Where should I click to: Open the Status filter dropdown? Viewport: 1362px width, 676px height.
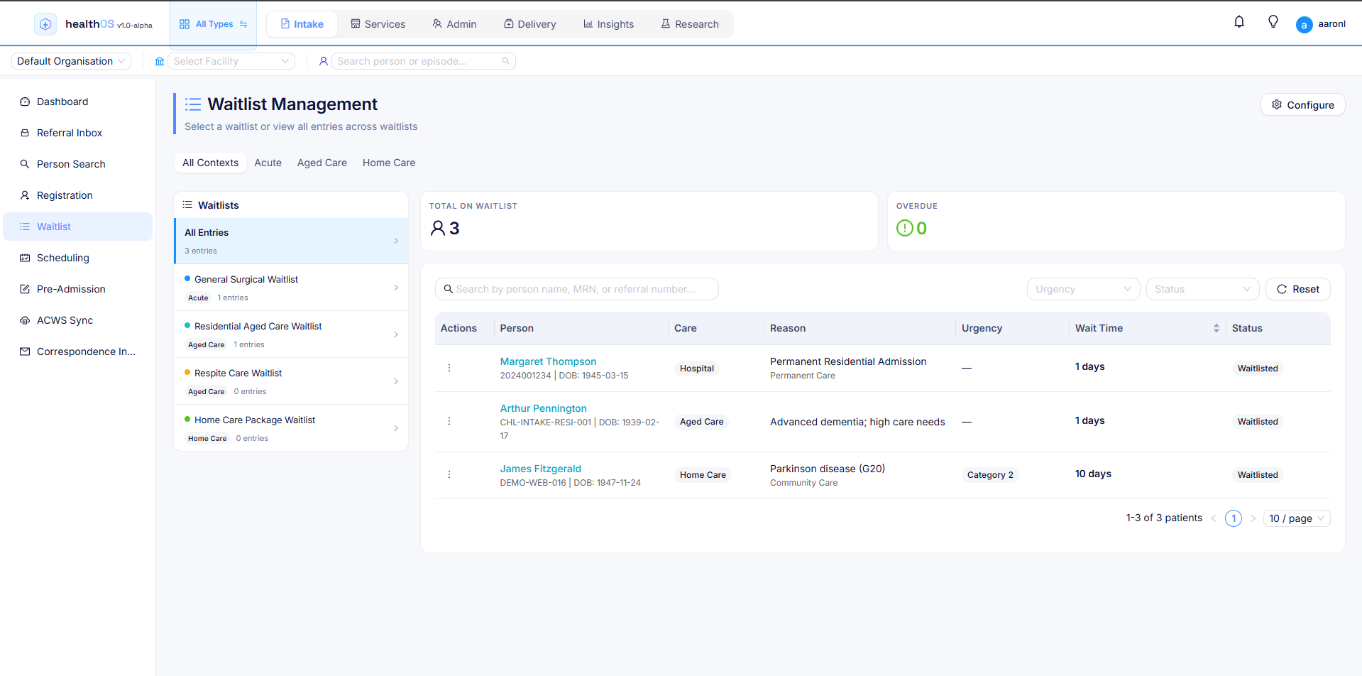1202,289
